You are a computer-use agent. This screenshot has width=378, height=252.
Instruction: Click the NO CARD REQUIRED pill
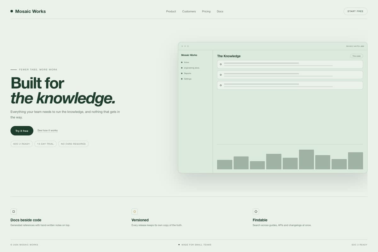(73, 144)
